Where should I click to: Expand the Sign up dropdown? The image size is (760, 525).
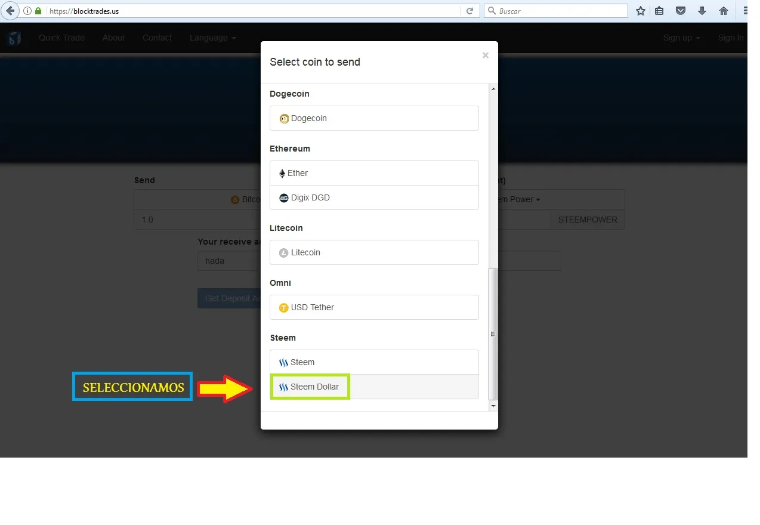click(x=681, y=38)
